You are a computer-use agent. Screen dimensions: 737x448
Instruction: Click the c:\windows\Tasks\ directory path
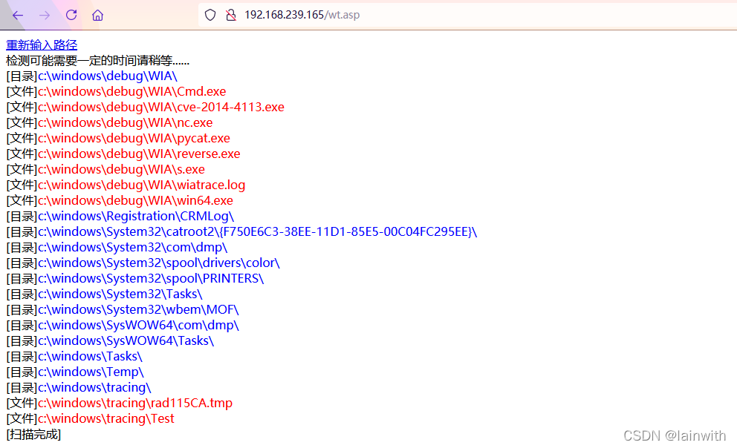90,357
